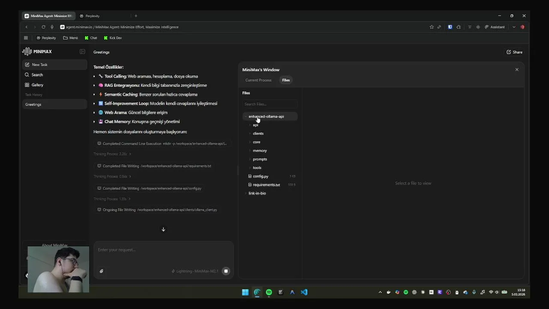This screenshot has width=549, height=309.
Task: Expand the prompts folder
Action: point(259,159)
